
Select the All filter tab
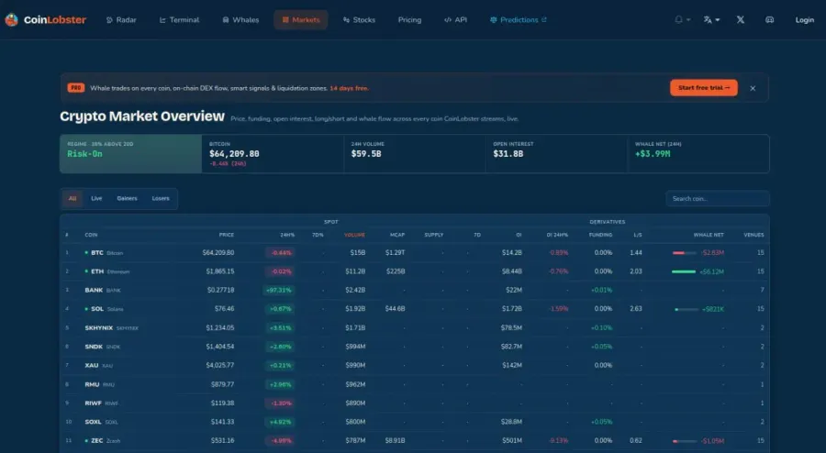tap(73, 198)
